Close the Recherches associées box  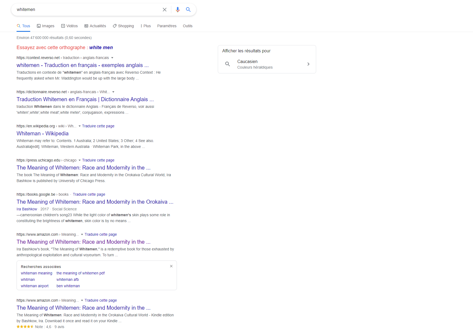tap(171, 266)
